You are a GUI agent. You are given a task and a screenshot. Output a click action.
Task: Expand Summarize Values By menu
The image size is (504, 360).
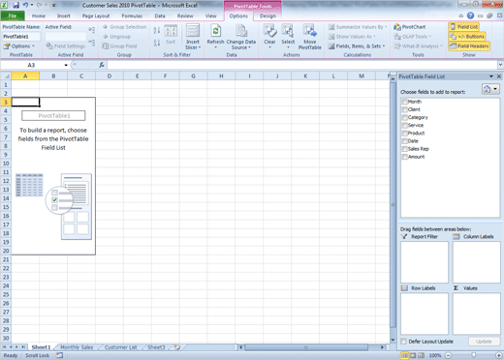pyautogui.click(x=358, y=27)
